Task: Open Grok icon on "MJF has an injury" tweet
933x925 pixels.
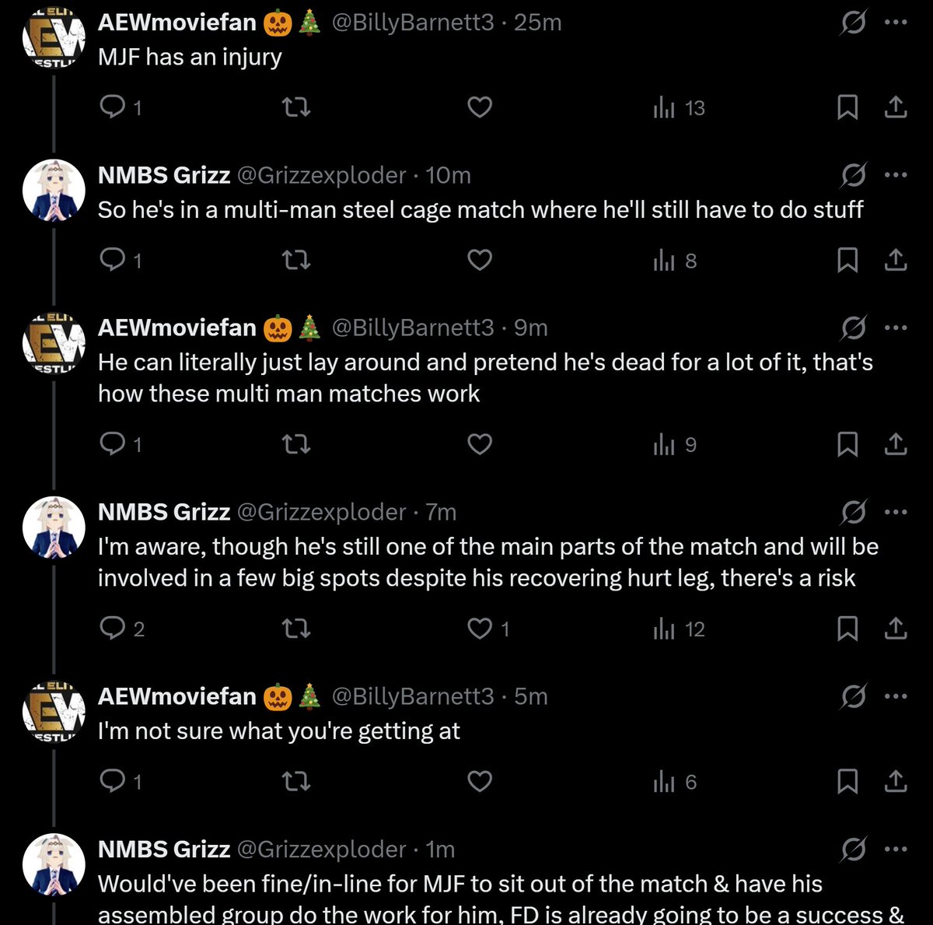Action: tap(853, 23)
